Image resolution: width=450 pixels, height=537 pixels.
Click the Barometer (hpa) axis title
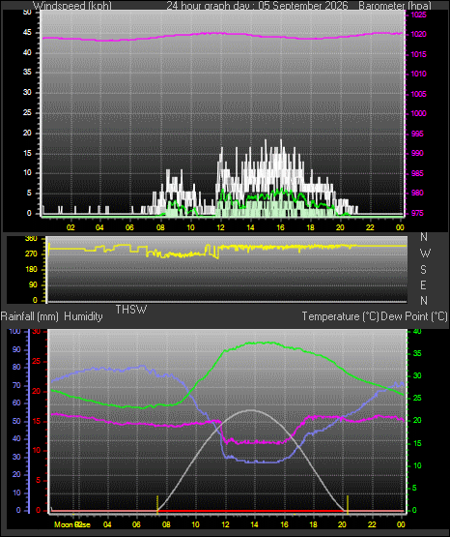pos(395,6)
